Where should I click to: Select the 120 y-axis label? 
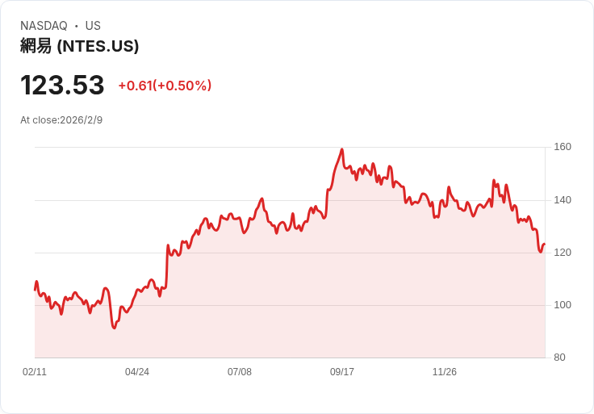point(563,253)
